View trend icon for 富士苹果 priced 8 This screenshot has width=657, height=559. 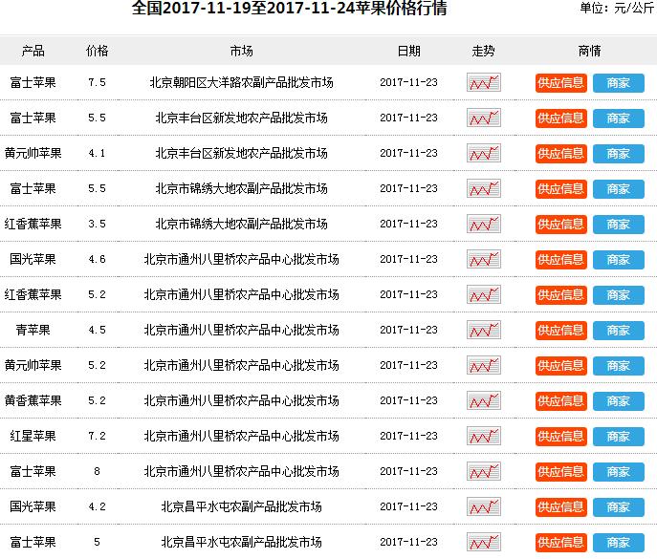point(484,472)
